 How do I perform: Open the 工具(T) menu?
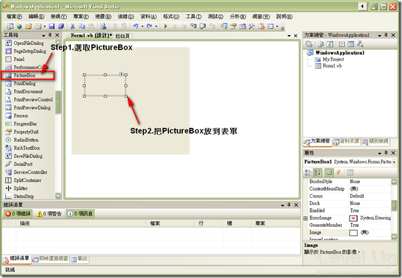point(194,16)
